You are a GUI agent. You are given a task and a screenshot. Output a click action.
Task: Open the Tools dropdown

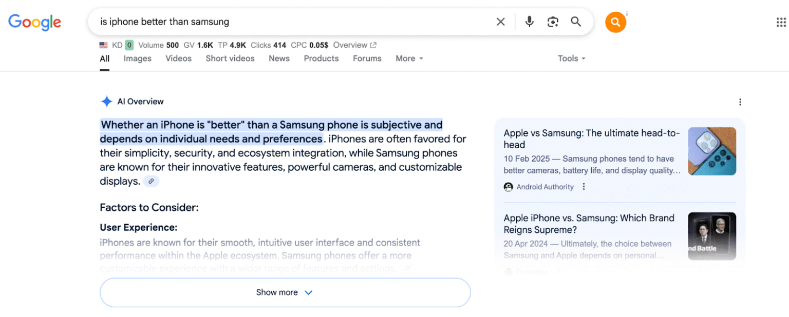click(x=571, y=58)
